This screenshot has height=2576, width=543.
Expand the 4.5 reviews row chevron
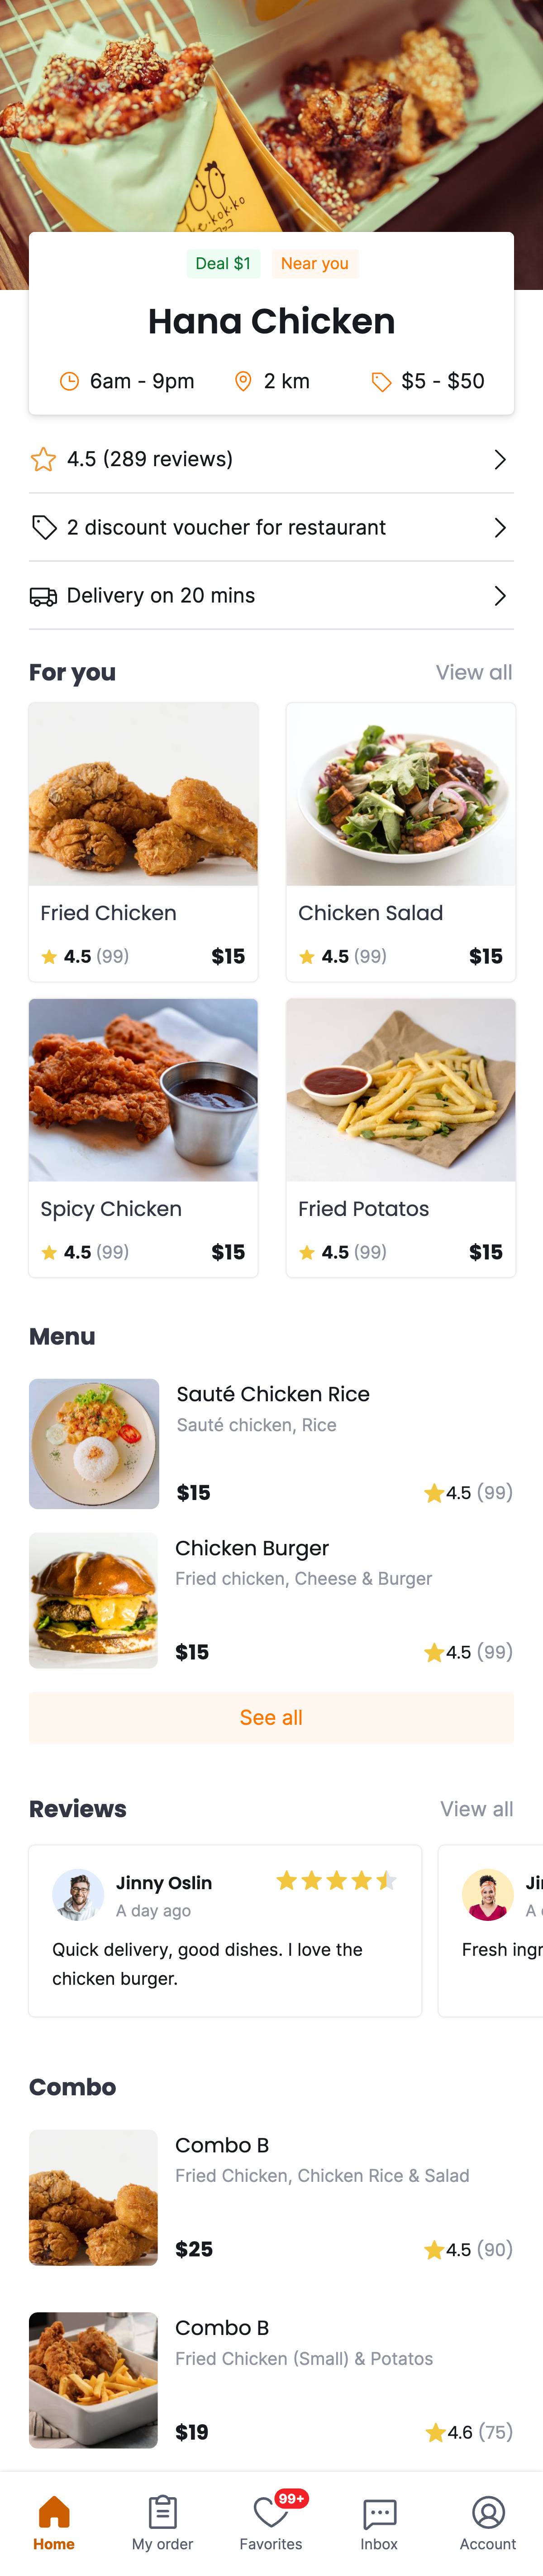[500, 459]
